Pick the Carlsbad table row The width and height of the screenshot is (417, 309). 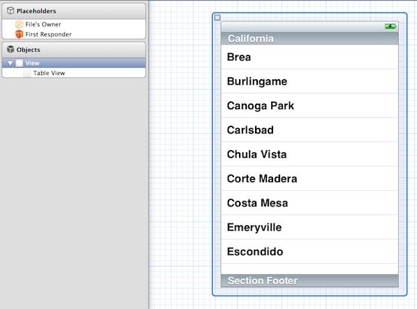(x=309, y=131)
